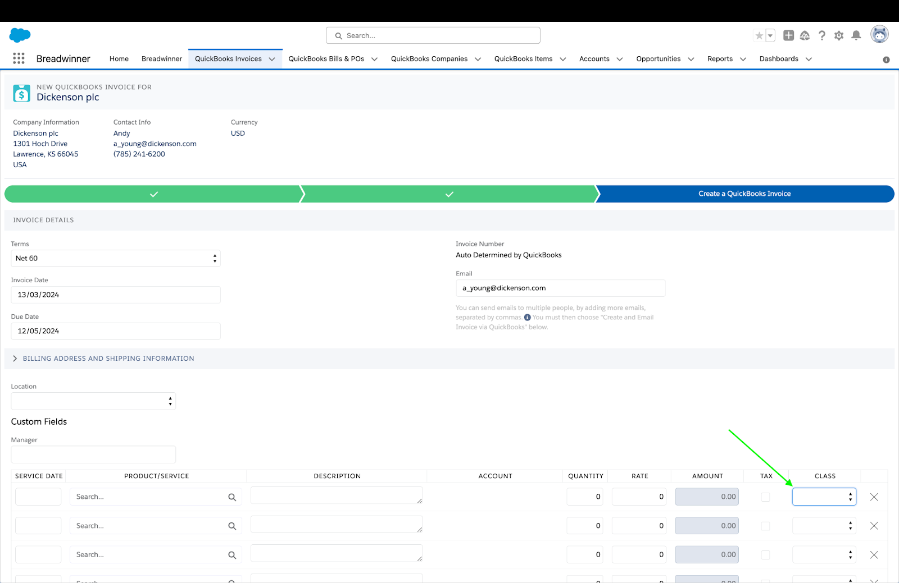Open the Breadwinner tab

pos(162,59)
